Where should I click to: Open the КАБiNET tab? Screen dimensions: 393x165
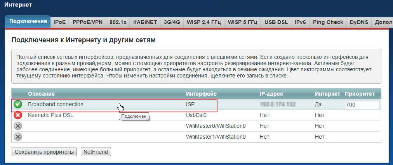click(145, 22)
